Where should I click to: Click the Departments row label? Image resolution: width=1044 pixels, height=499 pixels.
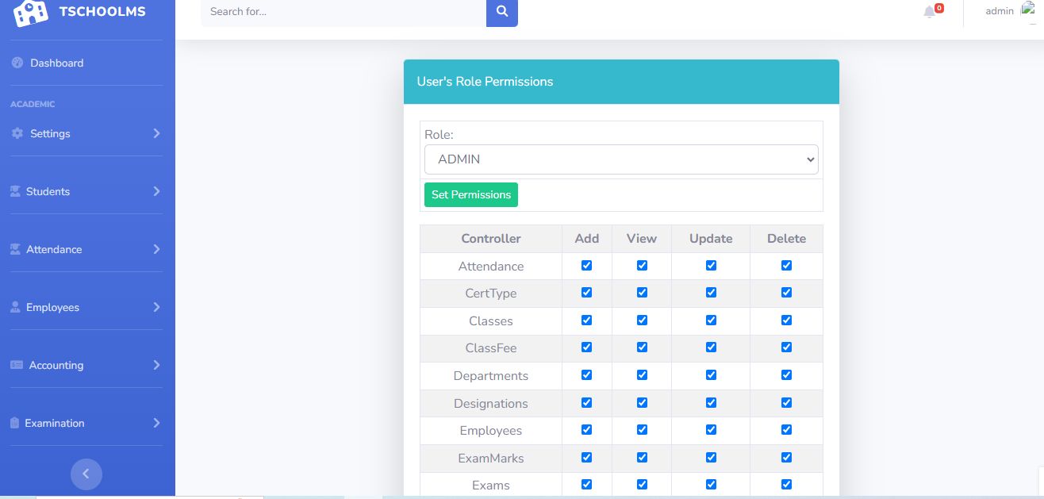[491, 376]
